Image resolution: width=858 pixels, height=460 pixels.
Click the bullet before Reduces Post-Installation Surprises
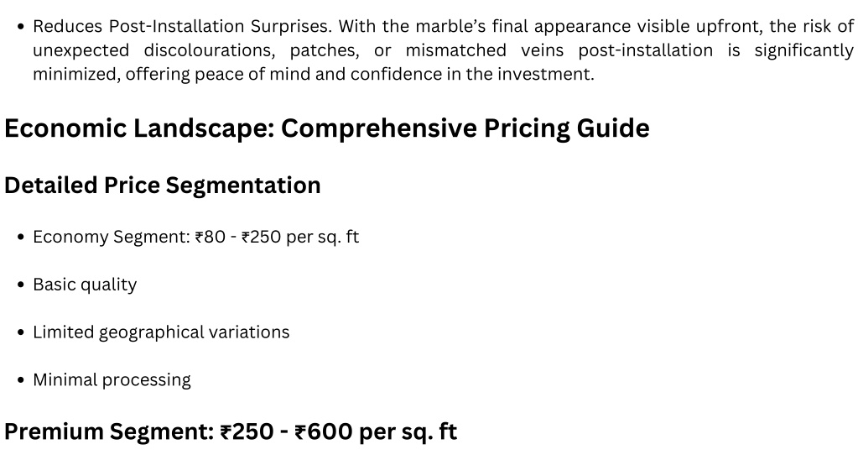(x=21, y=26)
